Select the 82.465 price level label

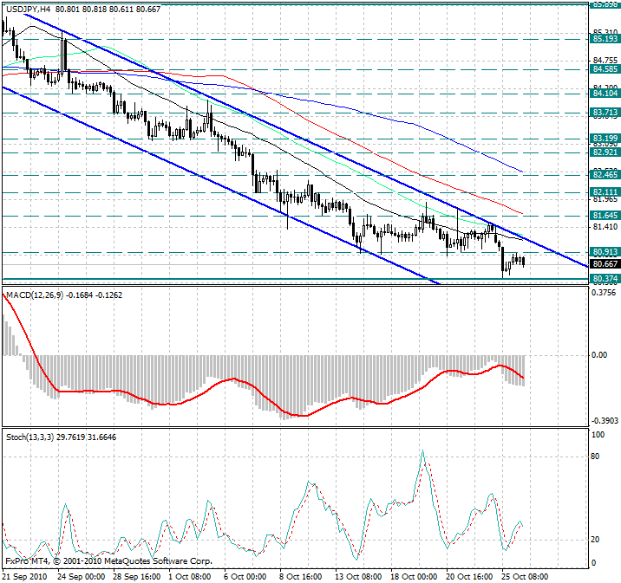coord(605,175)
